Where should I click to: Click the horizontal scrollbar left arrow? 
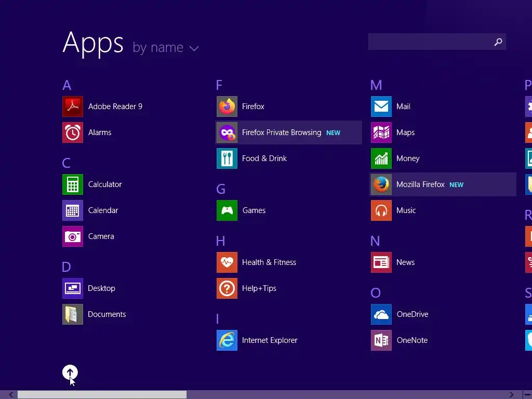coord(11,395)
